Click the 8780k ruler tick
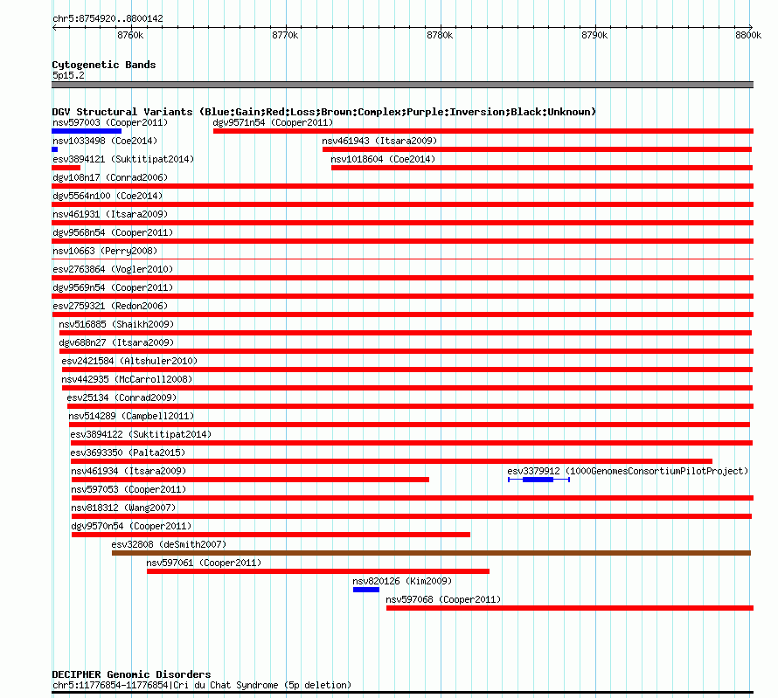Screen dimensions: 778x698 pyautogui.click(x=440, y=35)
